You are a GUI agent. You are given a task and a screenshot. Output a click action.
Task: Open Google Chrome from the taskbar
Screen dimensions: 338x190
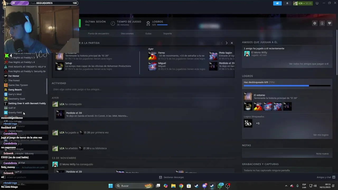click(x=181, y=186)
